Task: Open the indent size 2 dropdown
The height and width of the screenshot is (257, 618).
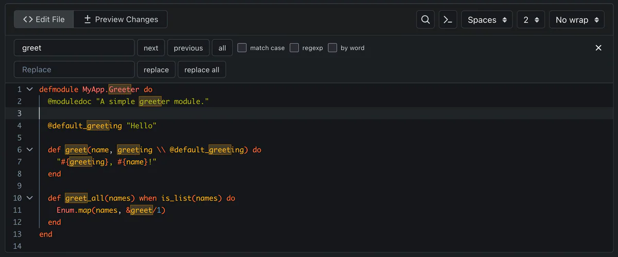Action: point(531,20)
